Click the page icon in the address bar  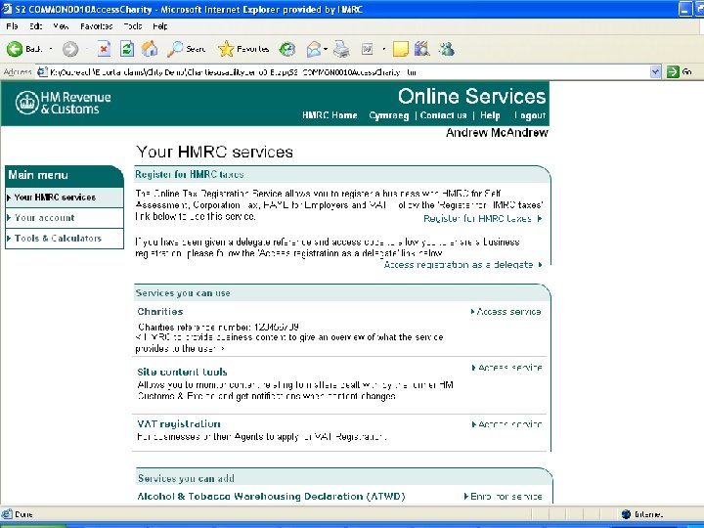tap(42, 71)
